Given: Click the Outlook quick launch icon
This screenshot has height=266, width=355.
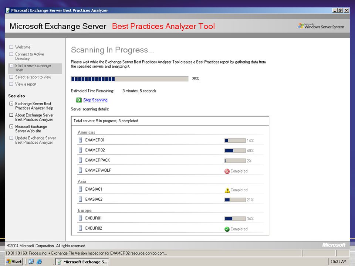Looking at the screenshot, I should coord(31,262).
